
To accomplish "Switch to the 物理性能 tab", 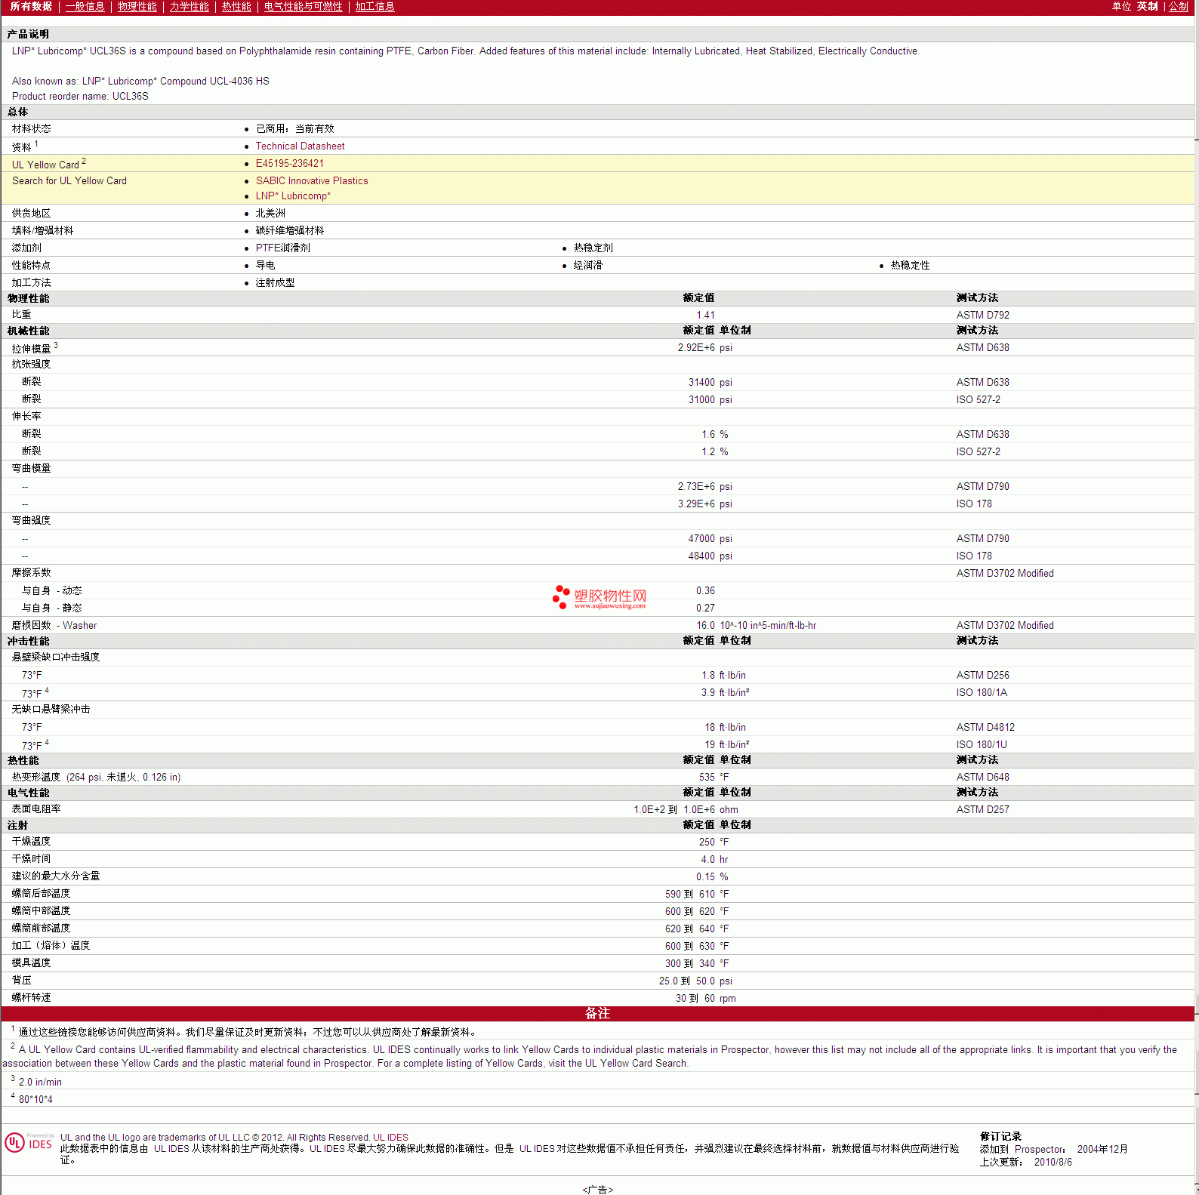I will click(x=137, y=7).
